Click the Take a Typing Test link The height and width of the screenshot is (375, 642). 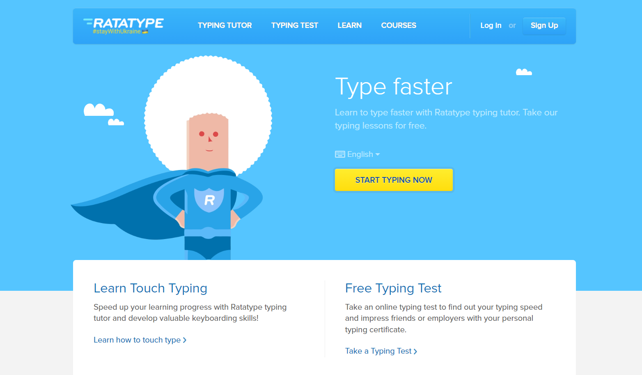point(378,351)
